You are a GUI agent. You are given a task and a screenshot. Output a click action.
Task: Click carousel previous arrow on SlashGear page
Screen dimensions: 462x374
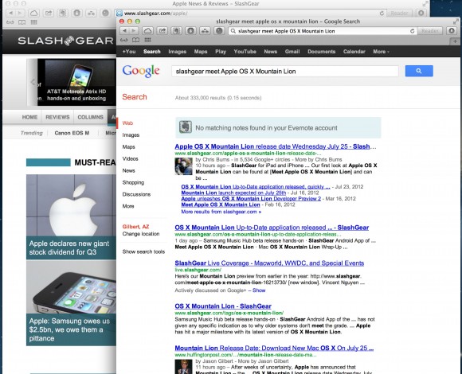33,82
